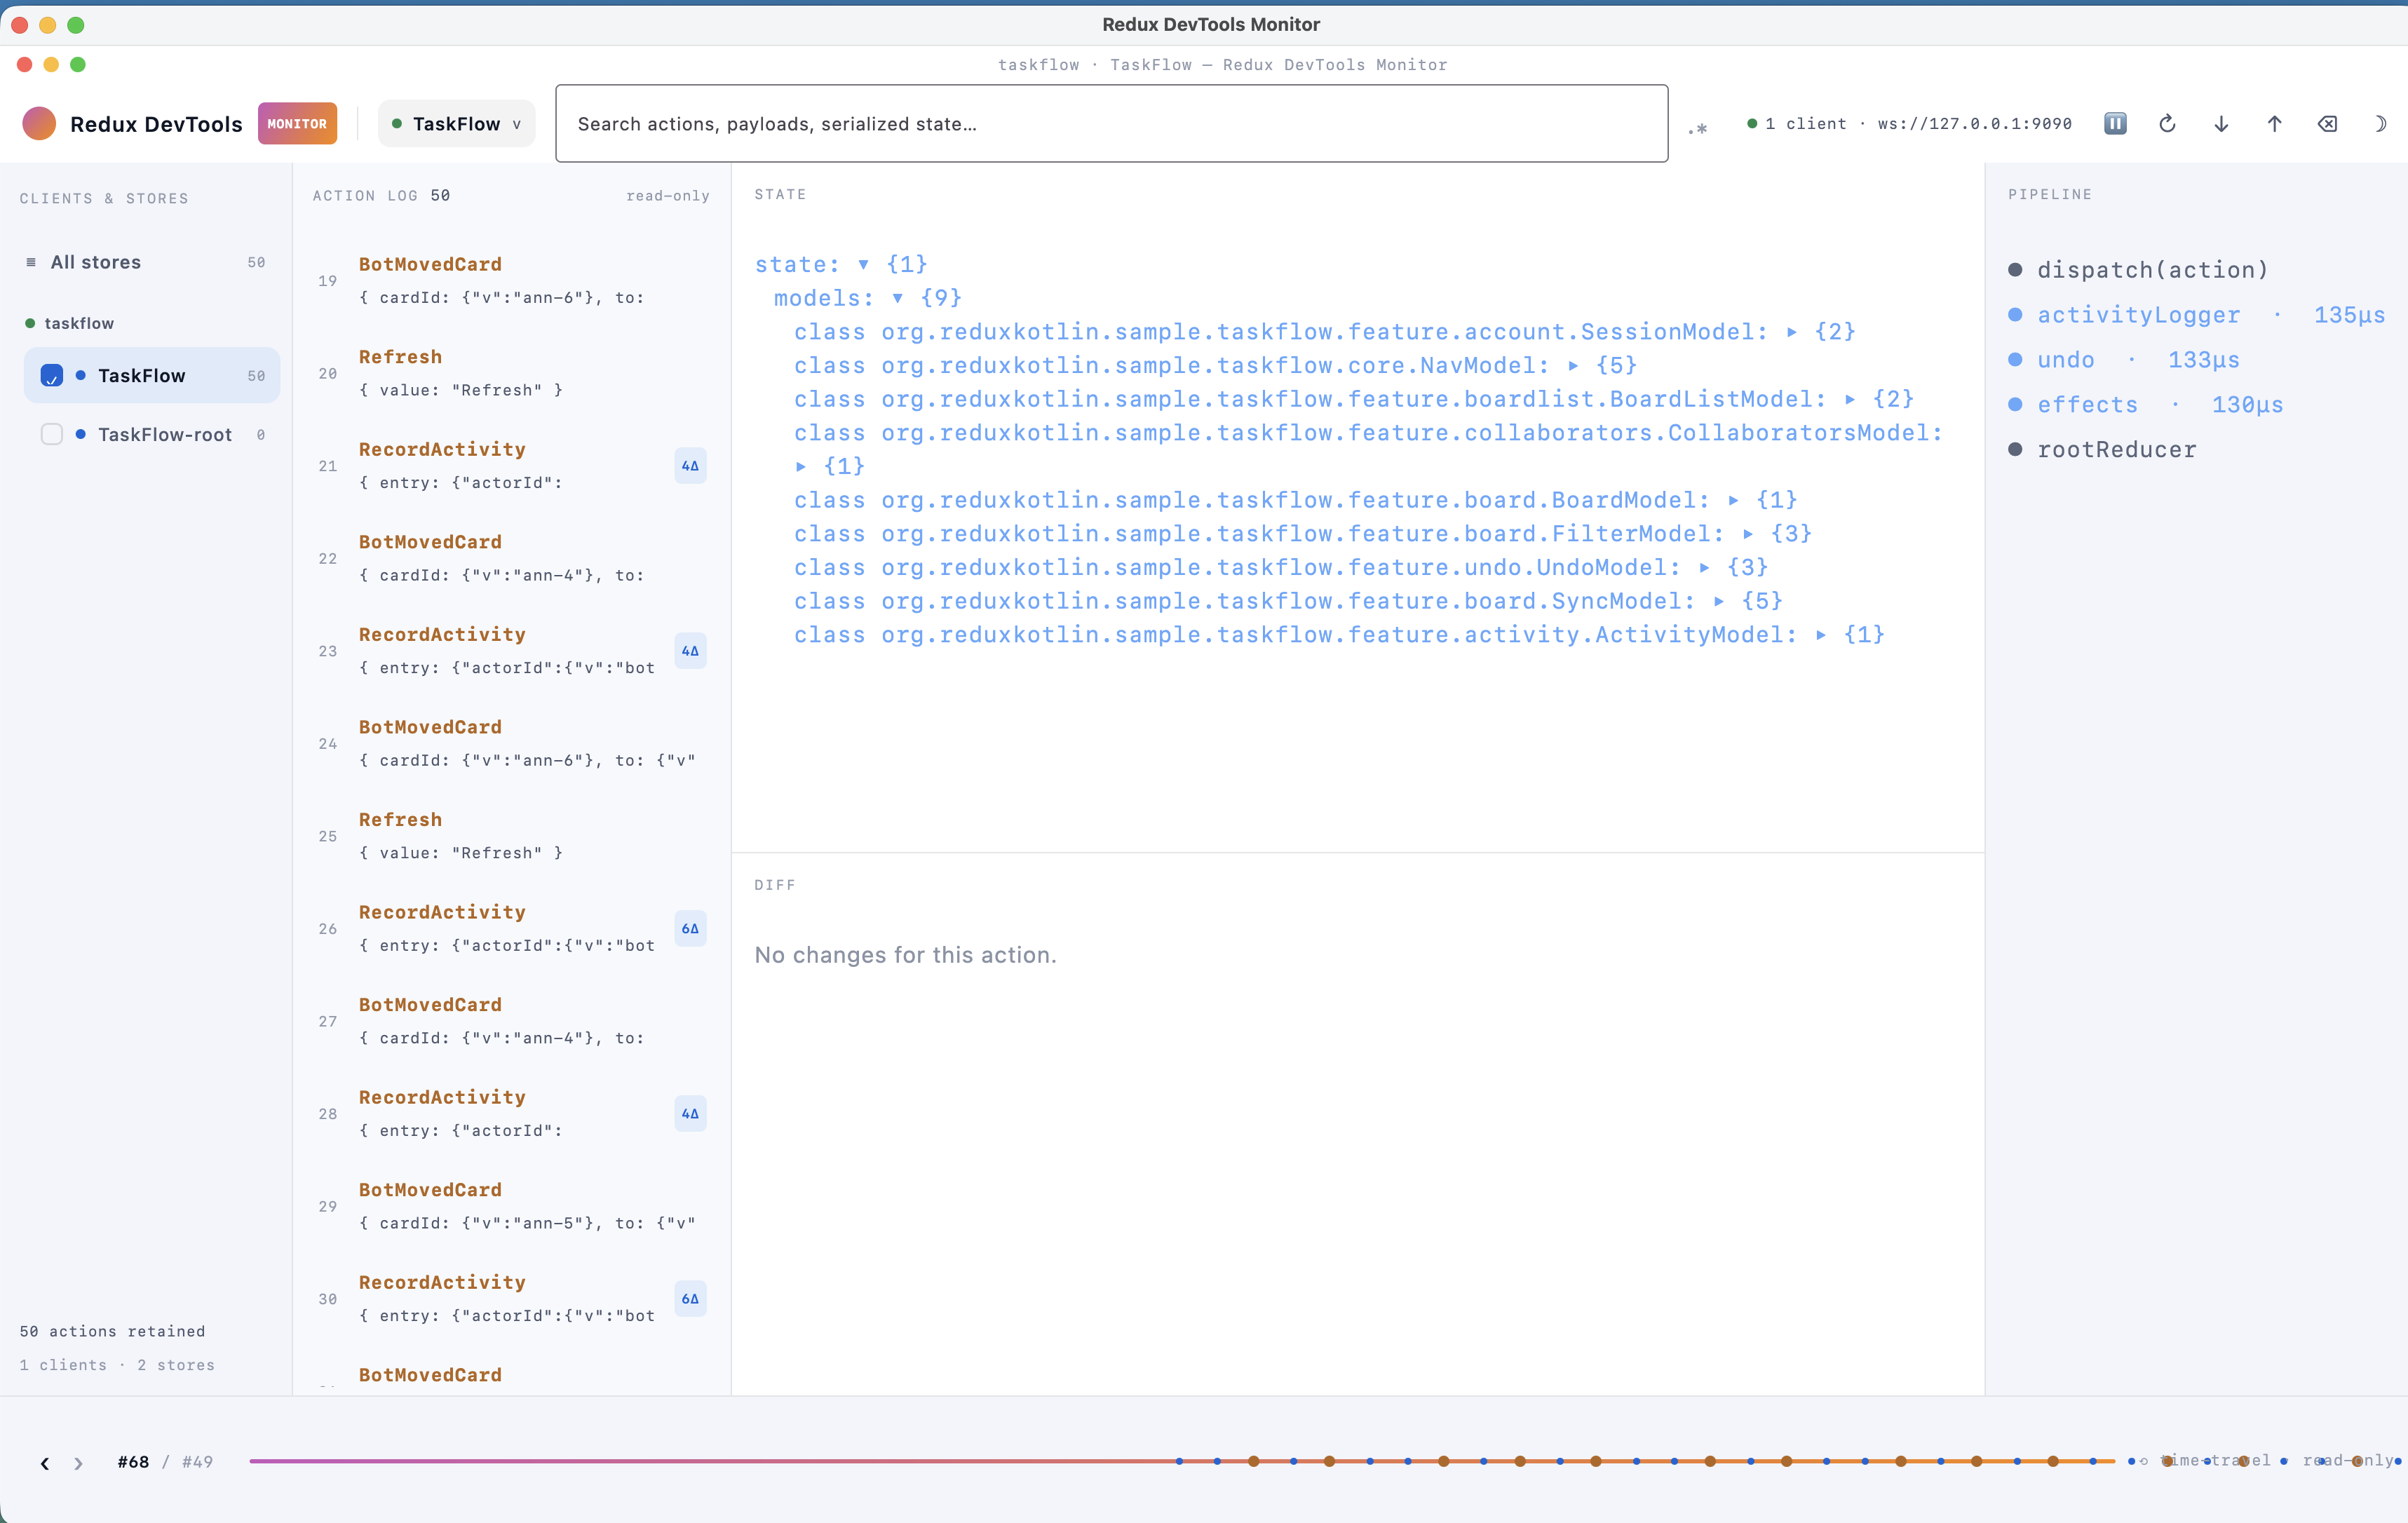2408x1523 pixels.
Task: Click the up-arrow export icon in toolbar
Action: point(2274,123)
